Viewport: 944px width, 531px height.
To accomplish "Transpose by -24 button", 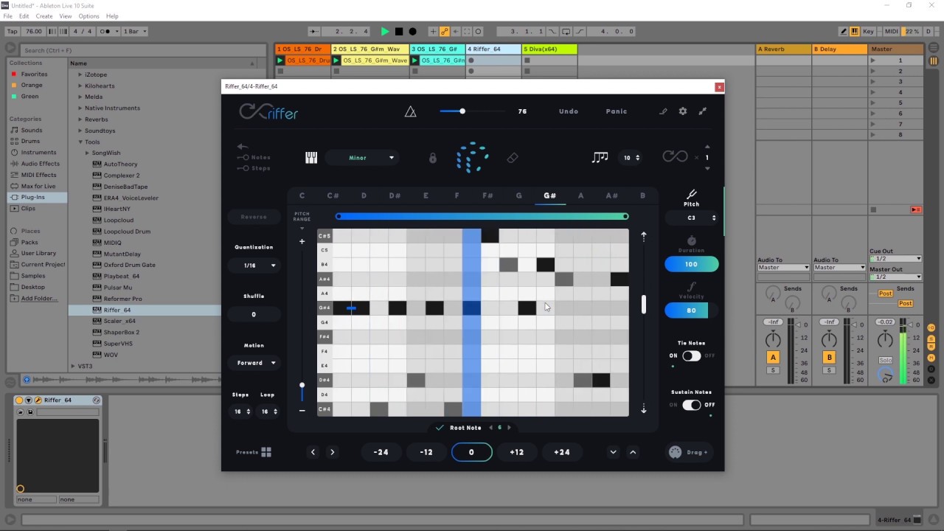I will point(381,452).
